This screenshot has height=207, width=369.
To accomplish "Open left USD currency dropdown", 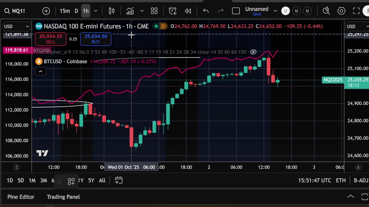I will click(x=16, y=26).
